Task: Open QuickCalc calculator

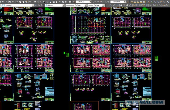Action: (x=66, y=2)
